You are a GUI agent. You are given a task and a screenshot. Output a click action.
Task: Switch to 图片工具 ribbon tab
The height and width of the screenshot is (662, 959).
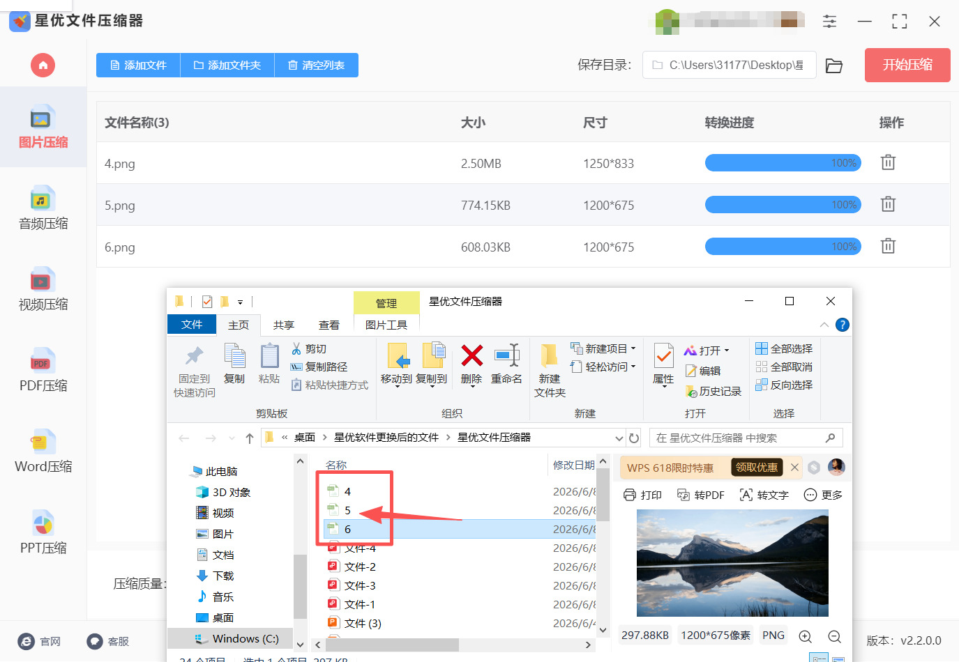pos(386,325)
